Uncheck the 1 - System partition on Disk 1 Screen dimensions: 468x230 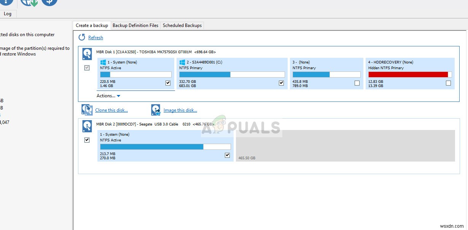pos(168,83)
